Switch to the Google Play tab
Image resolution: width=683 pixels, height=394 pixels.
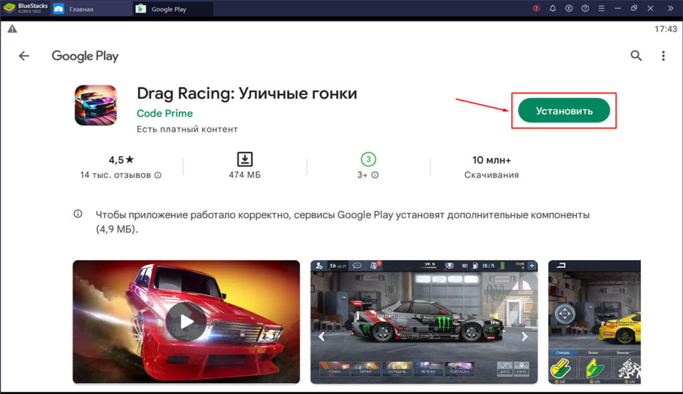[x=173, y=9]
